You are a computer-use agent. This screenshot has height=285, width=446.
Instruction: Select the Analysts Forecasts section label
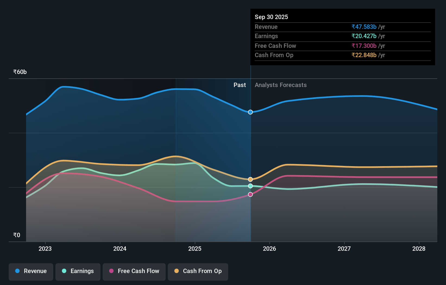tap(281, 85)
